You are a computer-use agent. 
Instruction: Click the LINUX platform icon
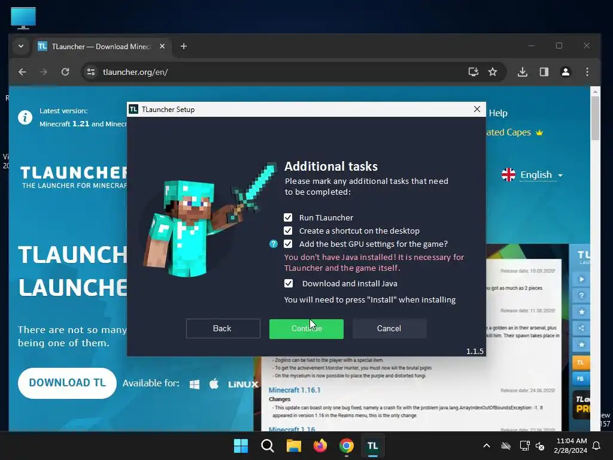pos(243,385)
